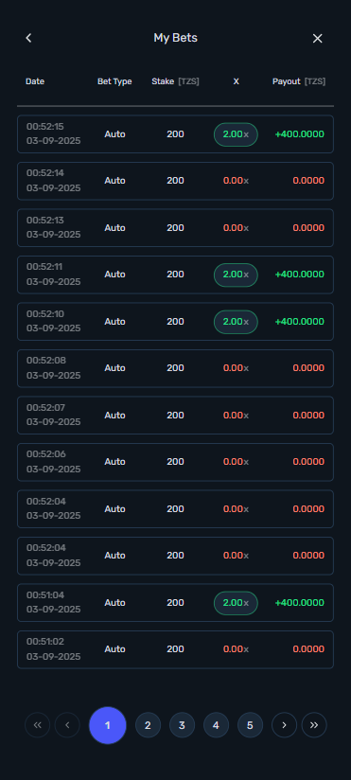Jump to last page with double-right arrows
The width and height of the screenshot is (351, 780).
click(314, 725)
